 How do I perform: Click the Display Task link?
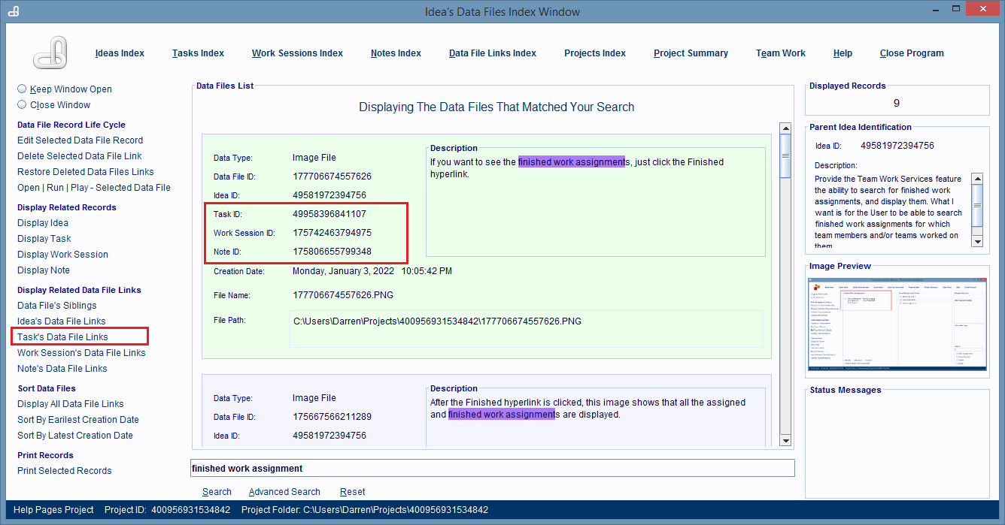[44, 239]
